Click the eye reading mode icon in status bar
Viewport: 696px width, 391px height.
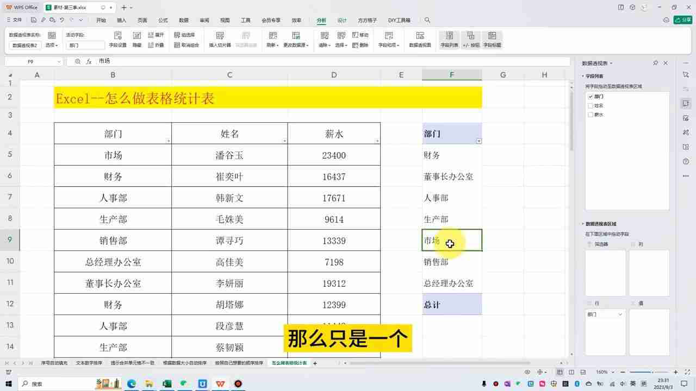coord(527,372)
